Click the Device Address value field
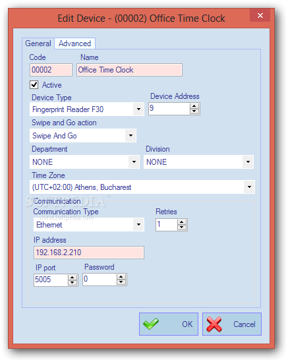288x362 pixels. 169,109
